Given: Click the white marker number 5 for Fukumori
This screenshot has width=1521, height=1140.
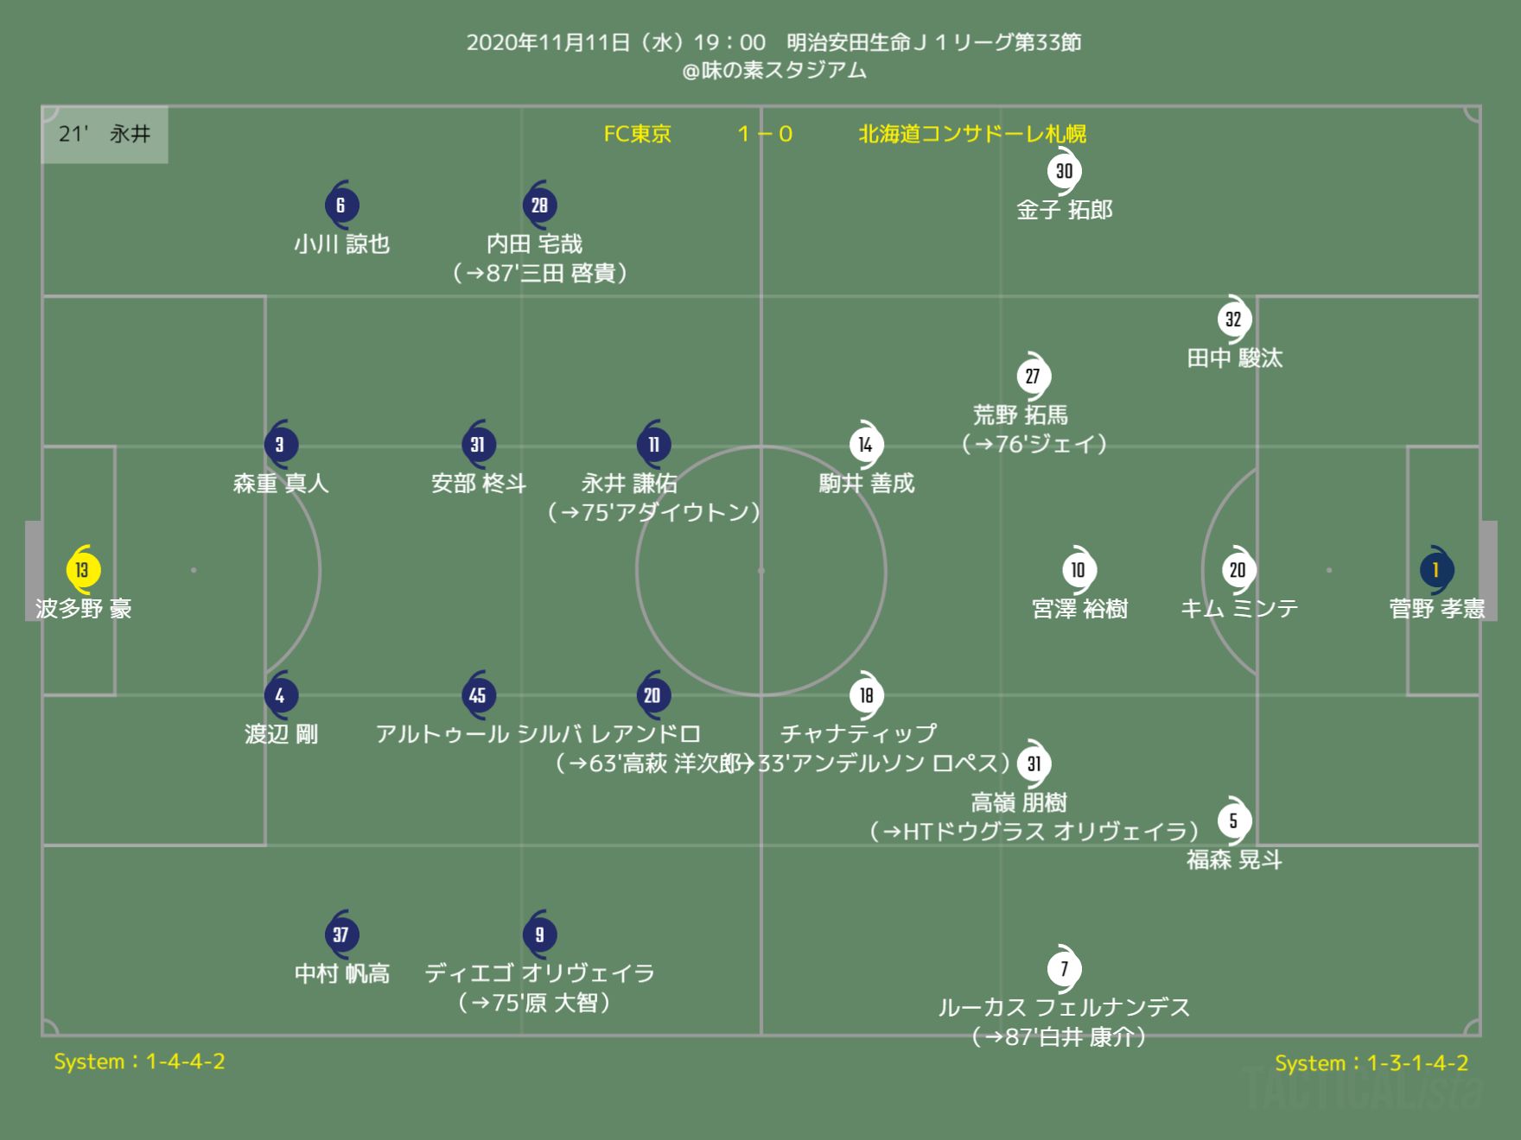Looking at the screenshot, I should pos(1233,820).
